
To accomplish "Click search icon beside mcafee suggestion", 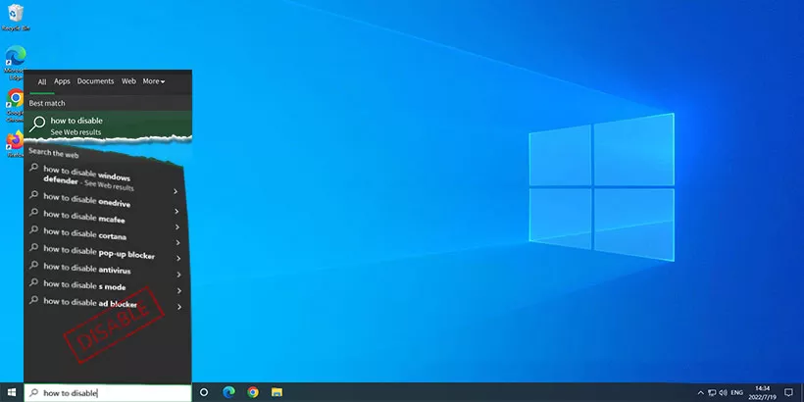I will coord(34,212).
